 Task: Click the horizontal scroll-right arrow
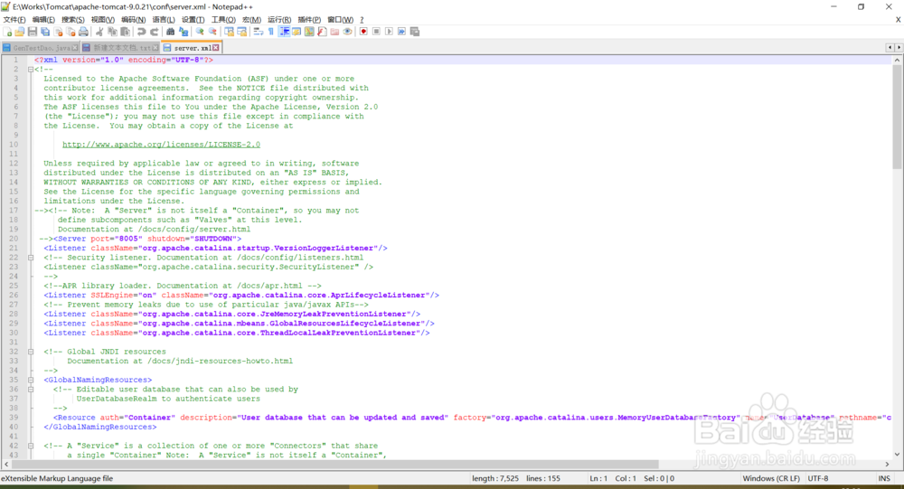click(x=888, y=465)
